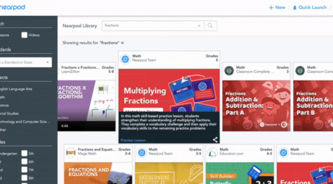Select Social Studies subject filter
The image size is (333, 184).
10,113
